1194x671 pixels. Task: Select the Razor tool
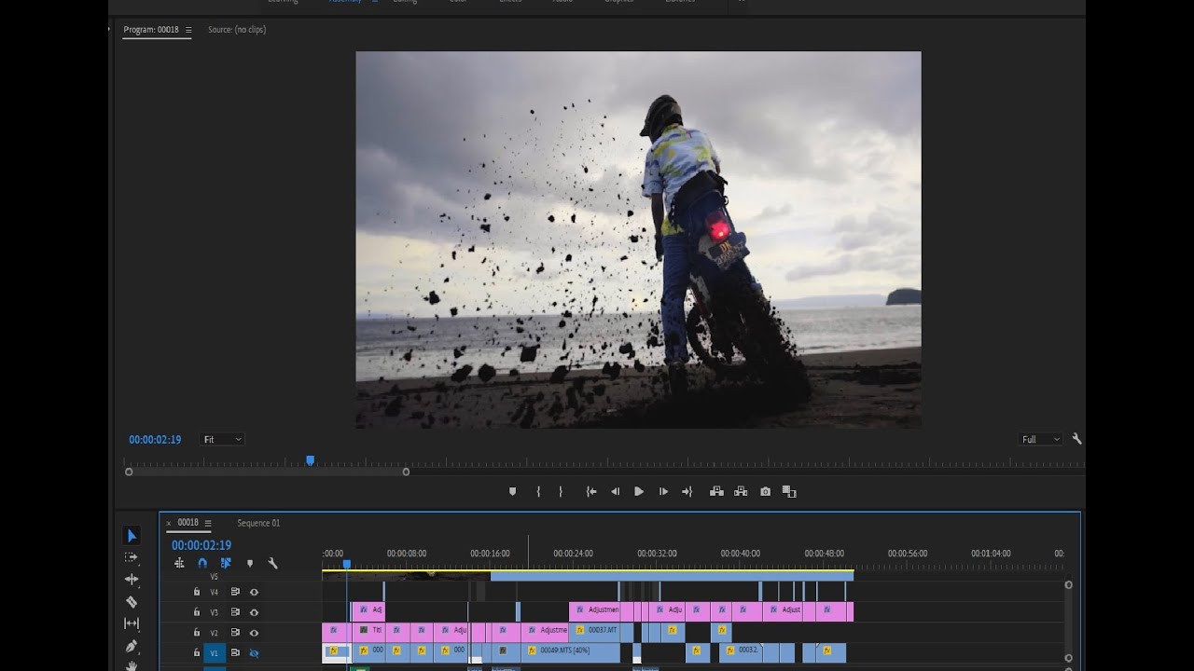click(x=132, y=601)
